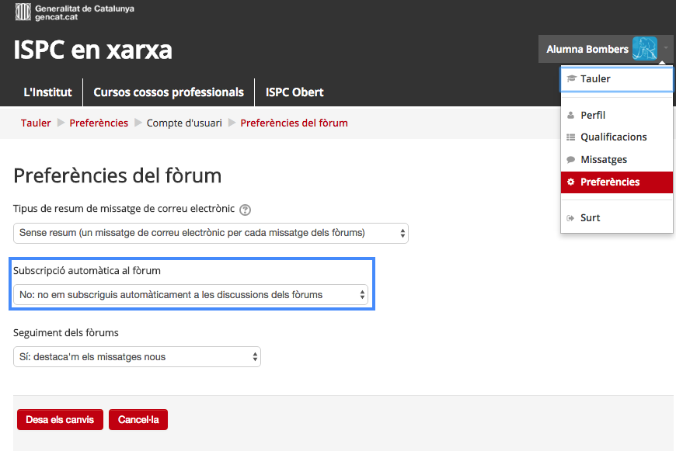The width and height of the screenshot is (676, 458).
Task: Click the Alumna Bombers avatar image
Action: click(644, 49)
